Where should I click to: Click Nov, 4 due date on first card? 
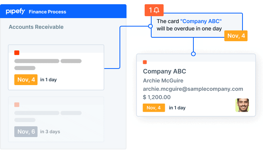(x=26, y=80)
